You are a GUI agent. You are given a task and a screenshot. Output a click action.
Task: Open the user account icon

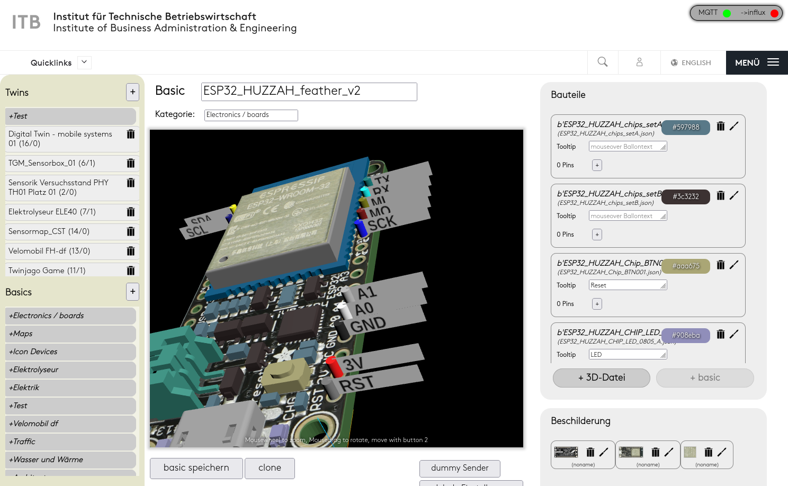coord(639,62)
